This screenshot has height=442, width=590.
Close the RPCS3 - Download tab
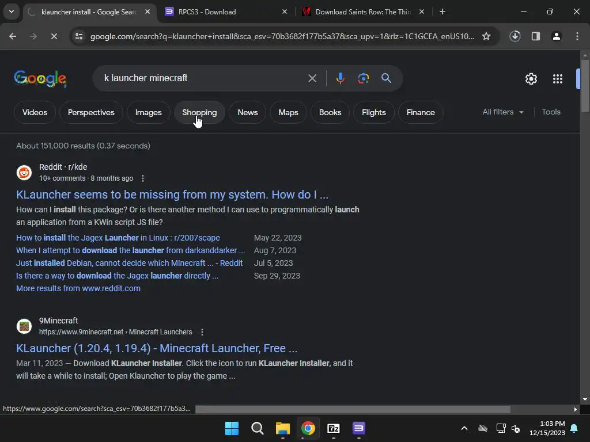[285, 12]
